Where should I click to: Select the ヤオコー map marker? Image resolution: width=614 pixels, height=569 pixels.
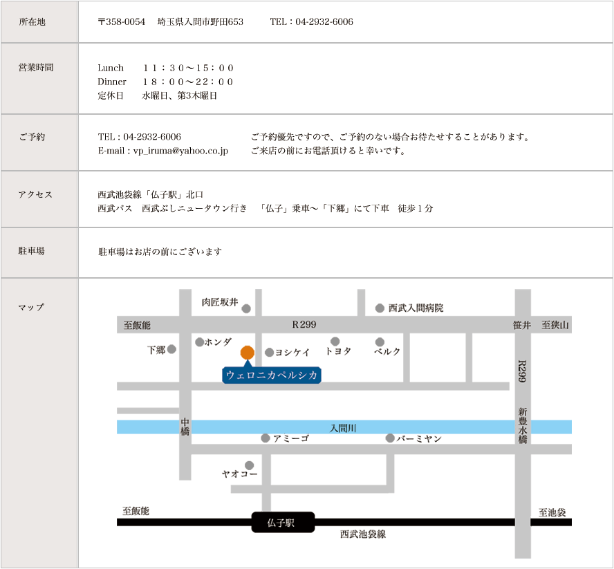(x=249, y=464)
